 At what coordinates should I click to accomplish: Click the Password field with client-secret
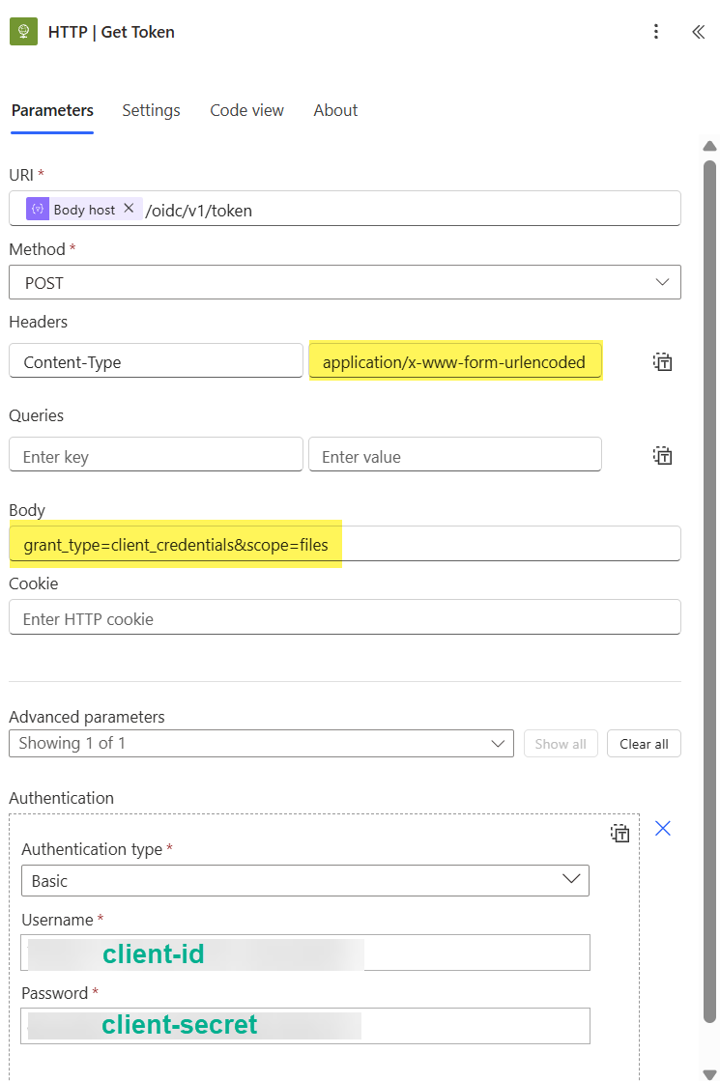[305, 1026]
